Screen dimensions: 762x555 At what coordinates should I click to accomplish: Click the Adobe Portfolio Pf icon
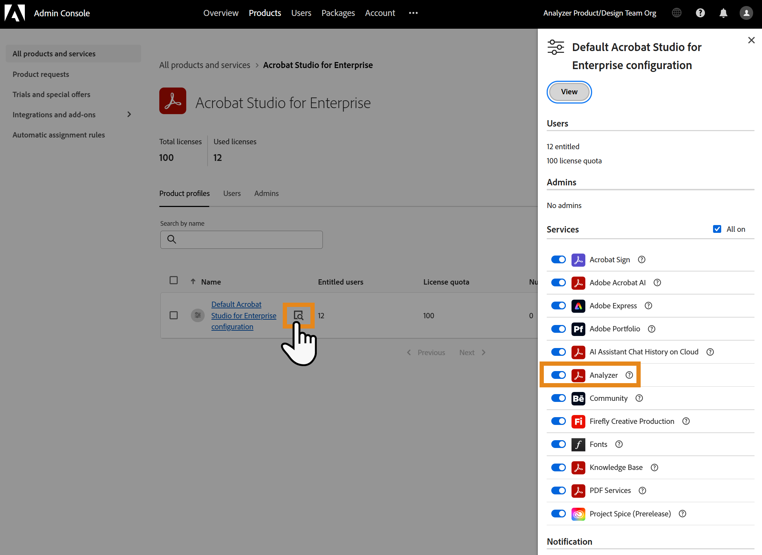[578, 329]
